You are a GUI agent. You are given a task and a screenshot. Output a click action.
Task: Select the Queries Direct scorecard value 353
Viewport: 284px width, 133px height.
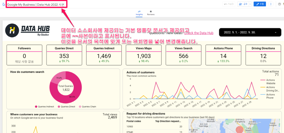[64, 56]
